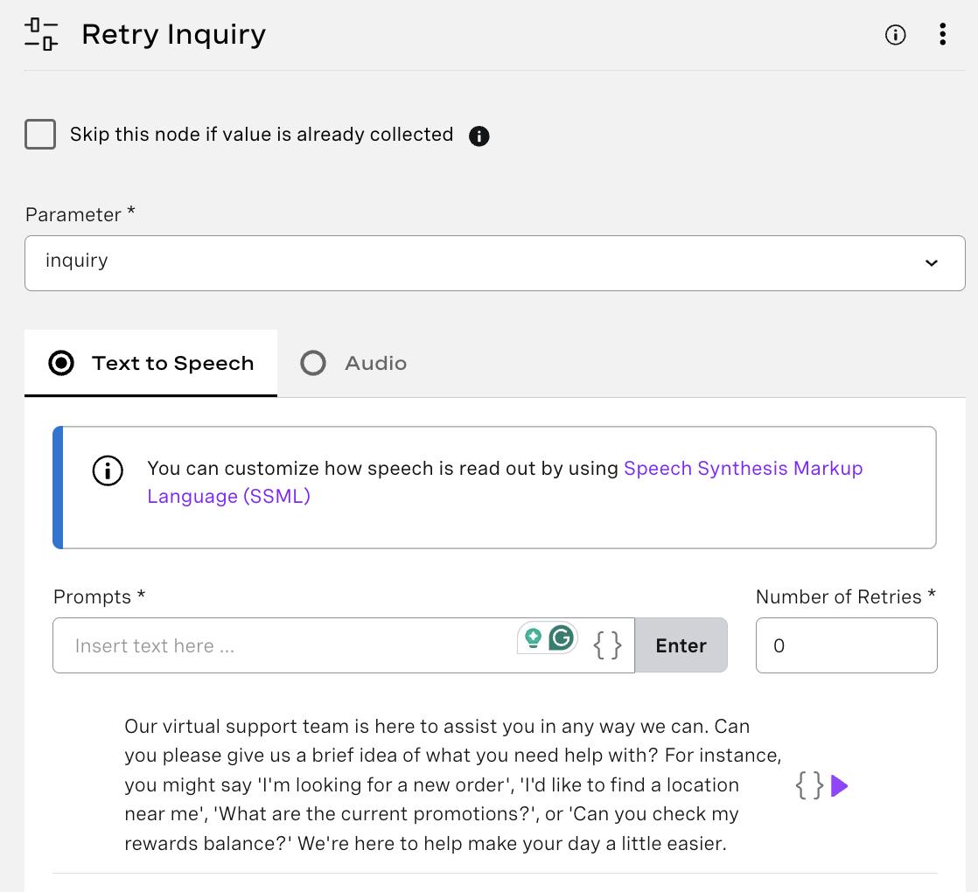Click the Parameter dropdown chevron arrow
The height and width of the screenshot is (892, 978).
pyautogui.click(x=932, y=263)
